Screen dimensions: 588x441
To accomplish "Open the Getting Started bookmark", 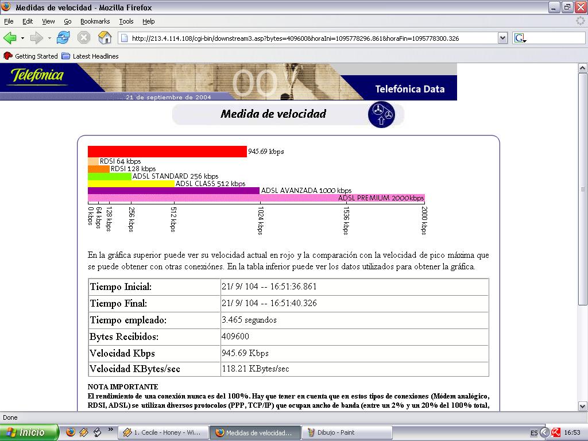I will (31, 56).
